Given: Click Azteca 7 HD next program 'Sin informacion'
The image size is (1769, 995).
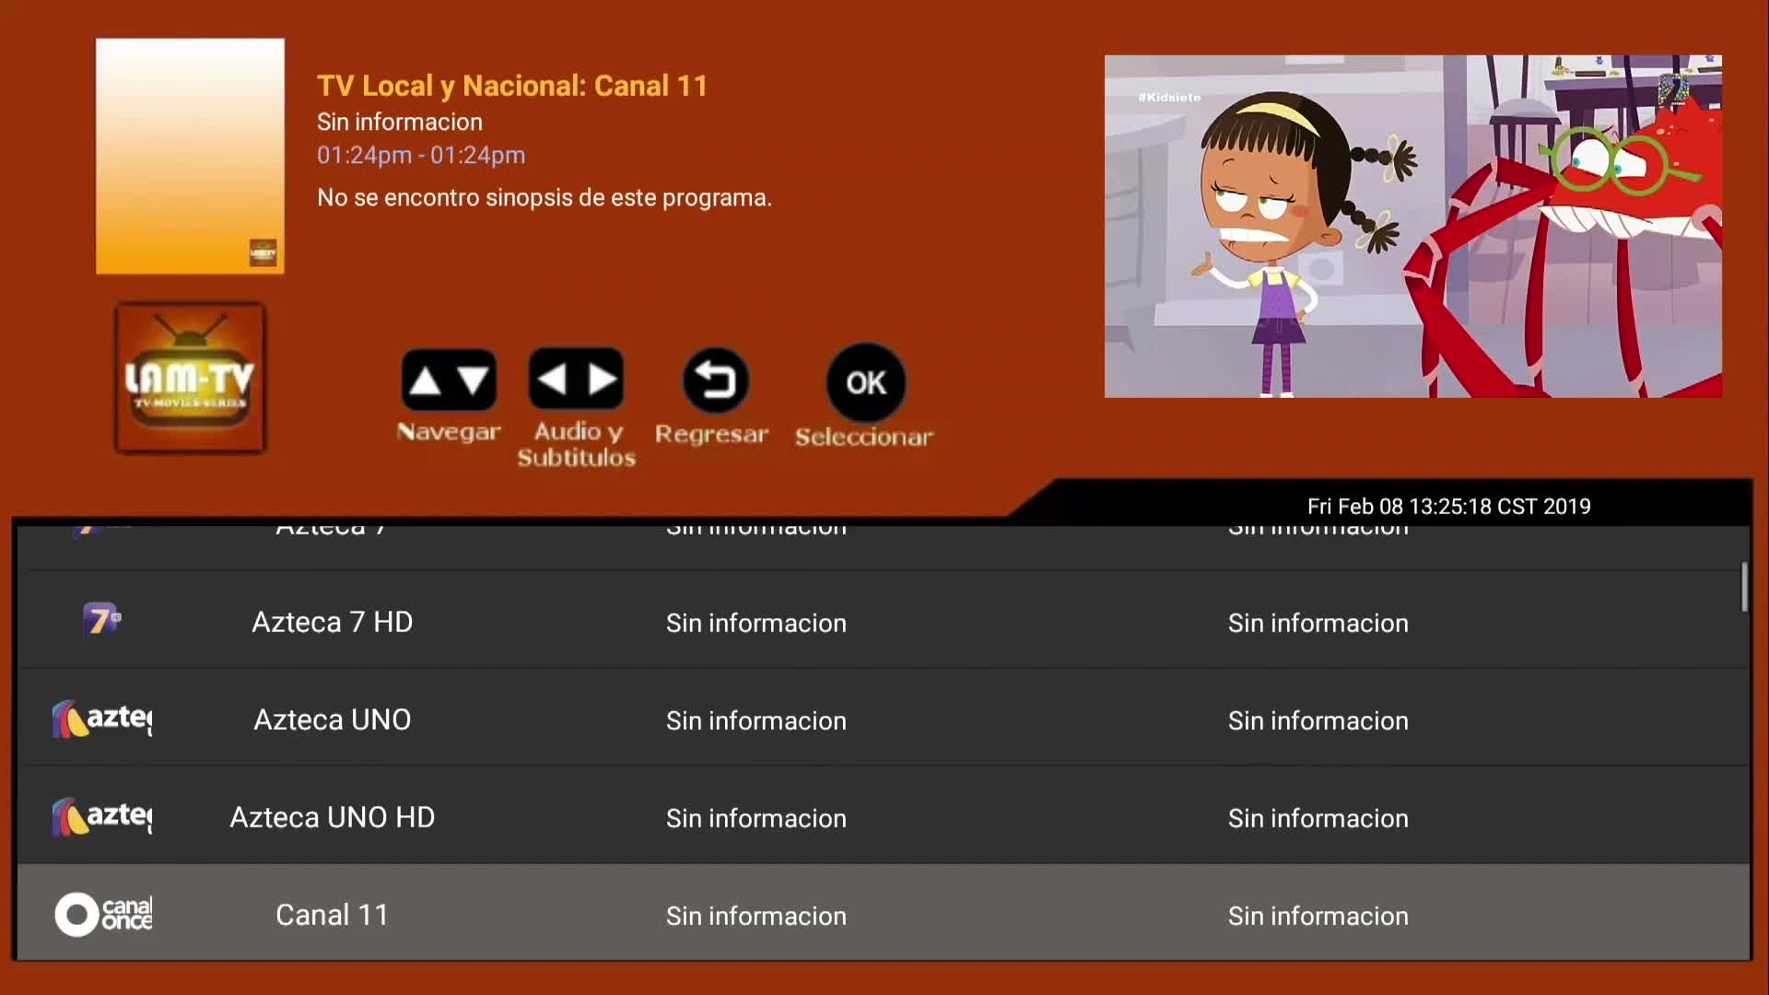Looking at the screenshot, I should click(x=1318, y=624).
